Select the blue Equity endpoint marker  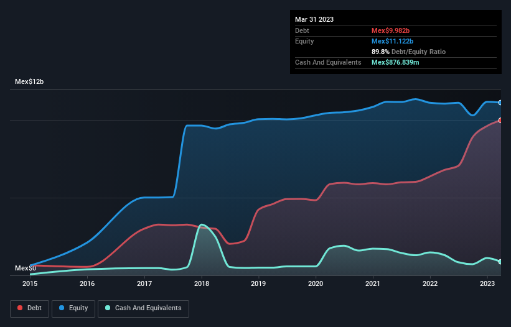500,103
